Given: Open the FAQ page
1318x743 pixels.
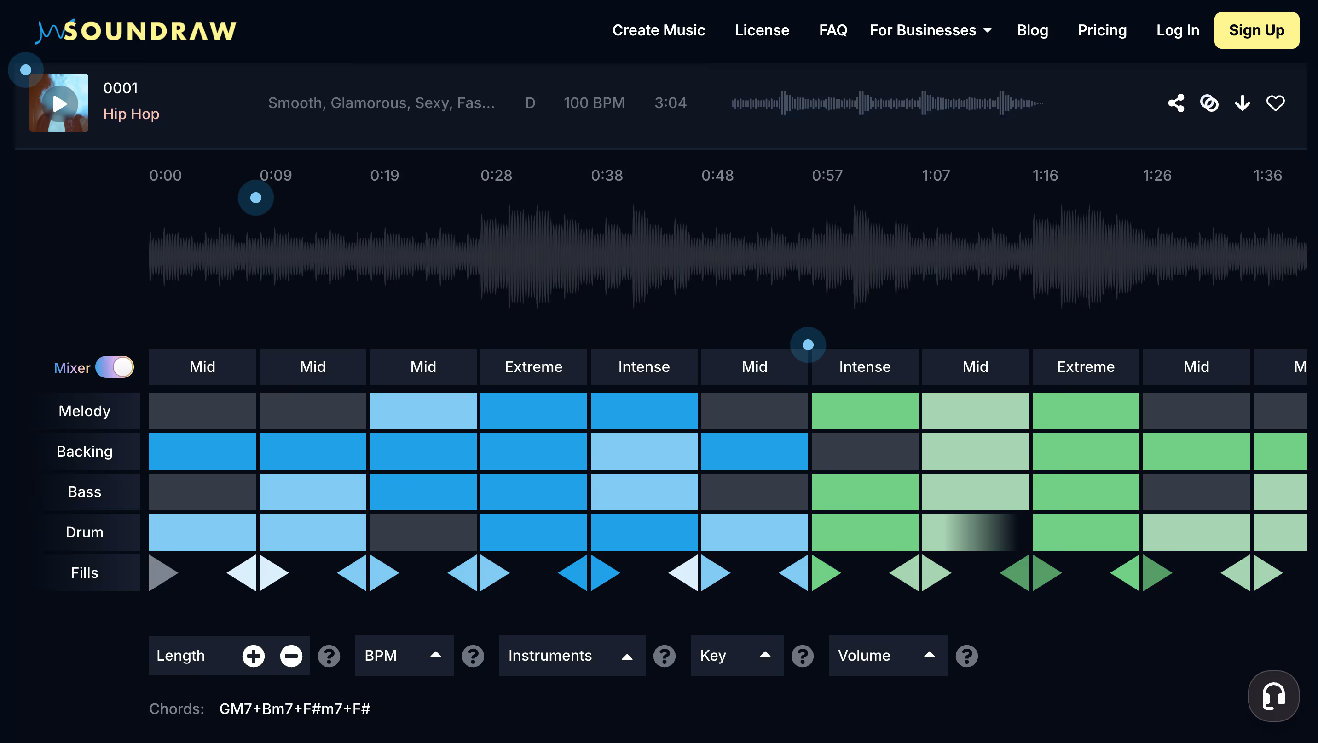Looking at the screenshot, I should (x=833, y=30).
